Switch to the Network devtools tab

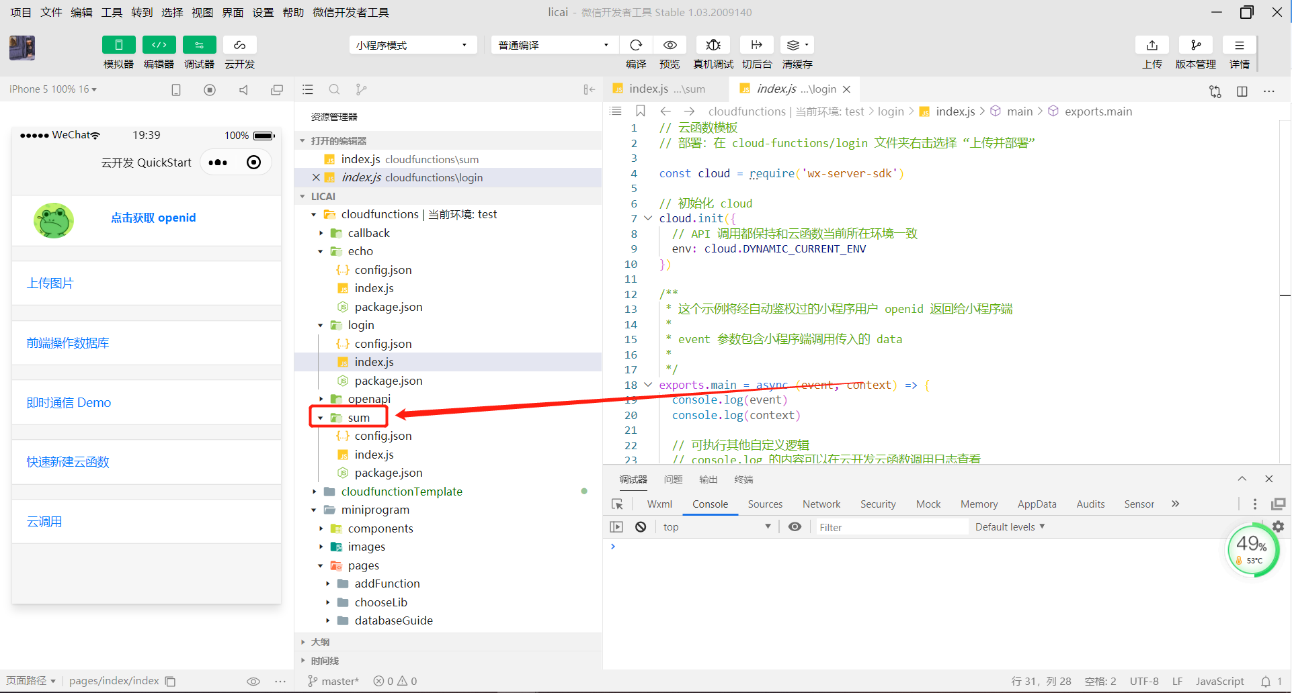[821, 504]
